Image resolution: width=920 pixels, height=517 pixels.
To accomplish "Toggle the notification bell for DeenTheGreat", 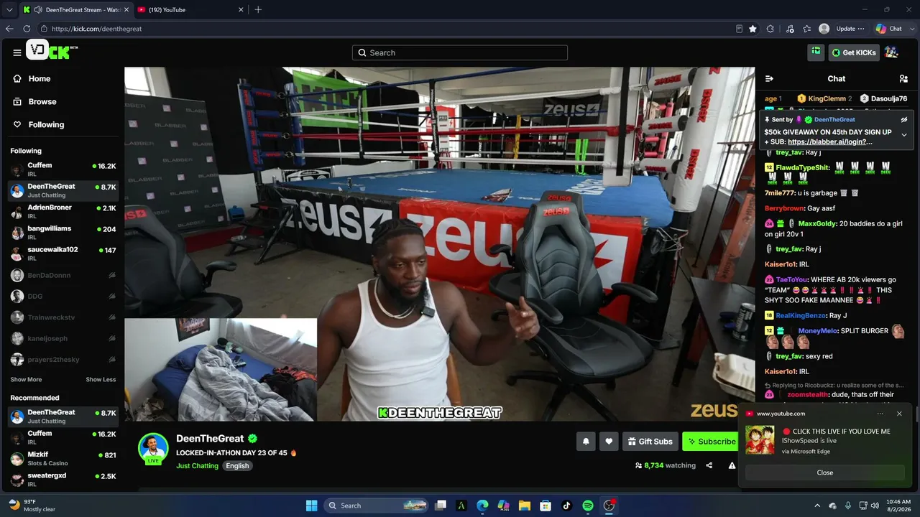I will coord(586,442).
